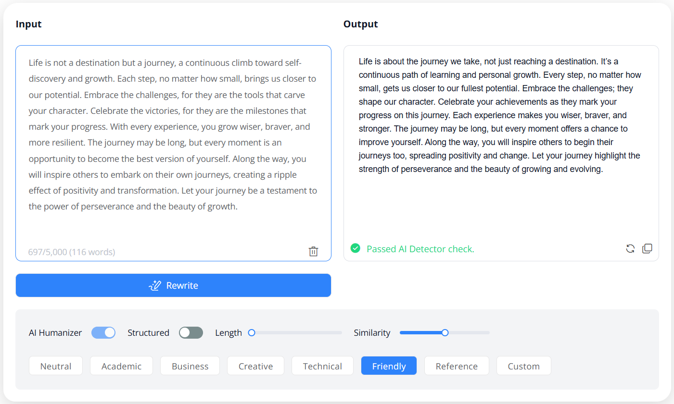Choose the Business style option
The width and height of the screenshot is (674, 404).
(190, 366)
